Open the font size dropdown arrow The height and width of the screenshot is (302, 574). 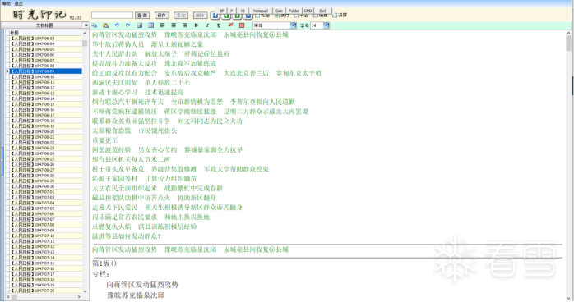click(x=326, y=25)
